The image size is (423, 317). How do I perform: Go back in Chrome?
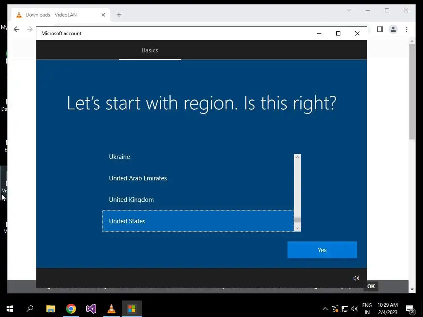[17, 29]
